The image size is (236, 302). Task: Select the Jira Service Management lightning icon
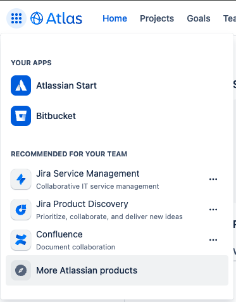click(21, 179)
